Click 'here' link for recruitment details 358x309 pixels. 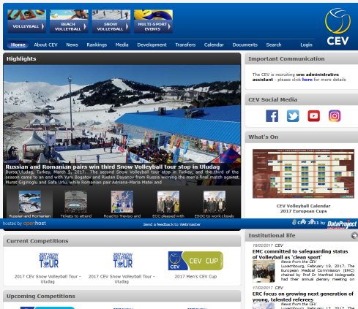[307, 80]
